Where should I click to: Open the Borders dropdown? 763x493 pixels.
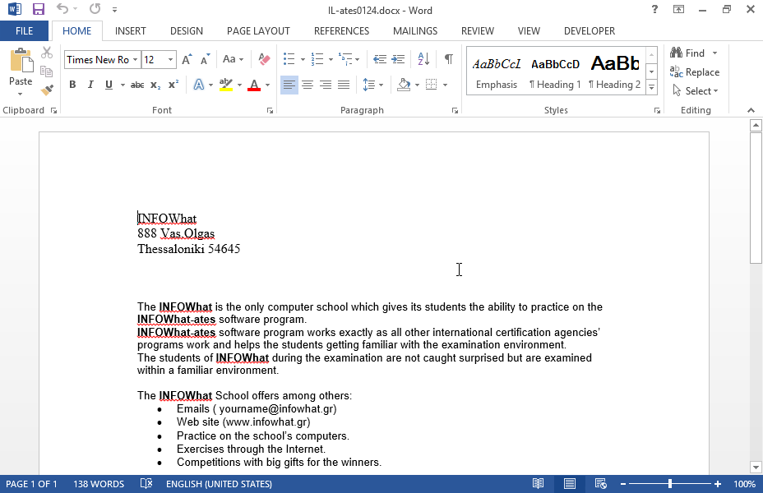tap(446, 85)
